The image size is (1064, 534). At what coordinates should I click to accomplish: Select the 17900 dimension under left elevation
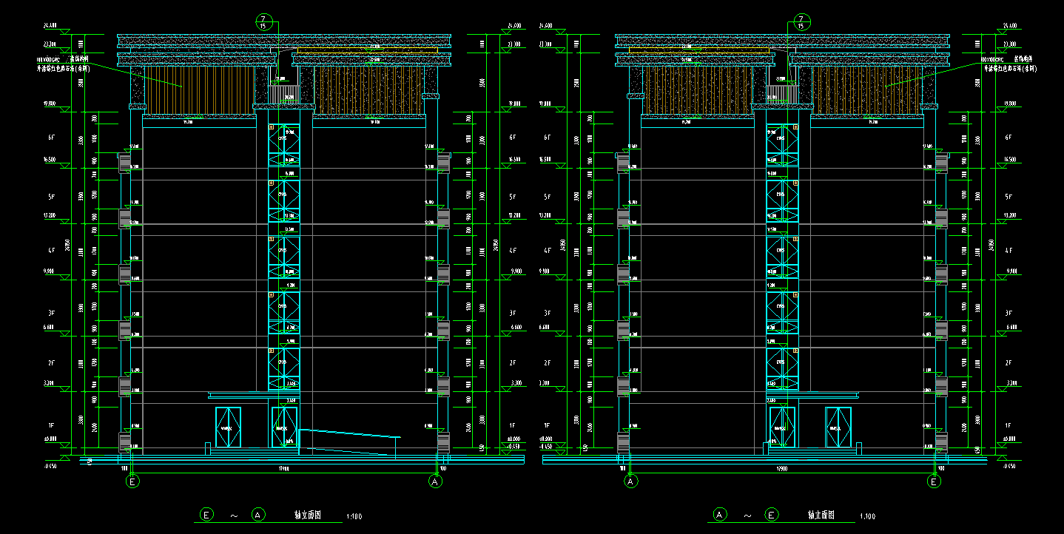[x=283, y=468]
